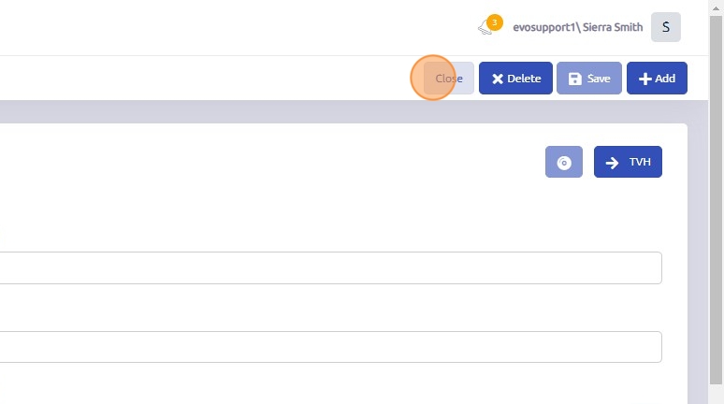Click the right arrow icon on TVH
724x404 pixels.
point(612,162)
